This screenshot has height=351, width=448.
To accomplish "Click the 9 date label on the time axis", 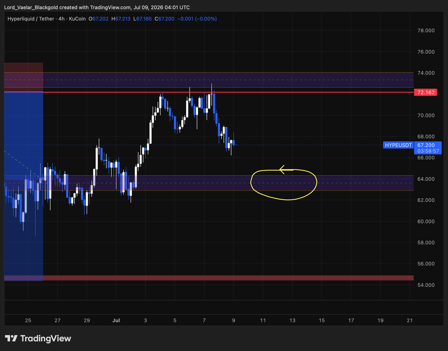I will coord(234,320).
